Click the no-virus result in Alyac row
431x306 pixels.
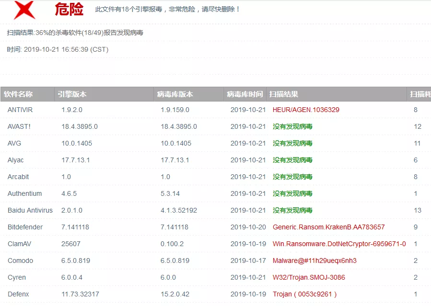coord(292,160)
